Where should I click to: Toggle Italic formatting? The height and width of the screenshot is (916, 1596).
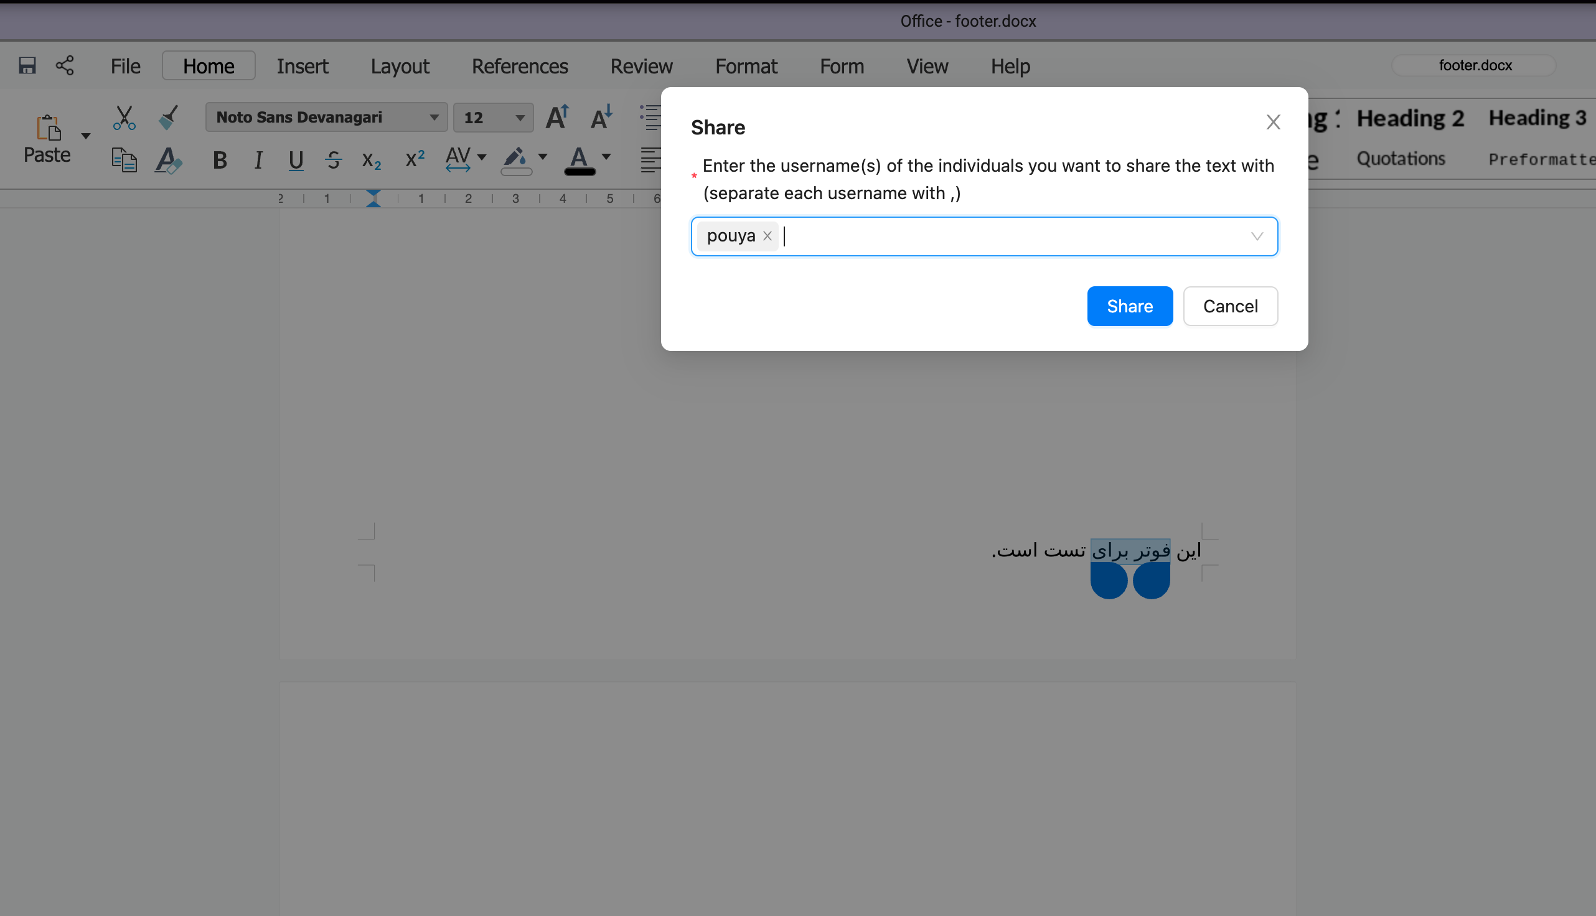258,161
